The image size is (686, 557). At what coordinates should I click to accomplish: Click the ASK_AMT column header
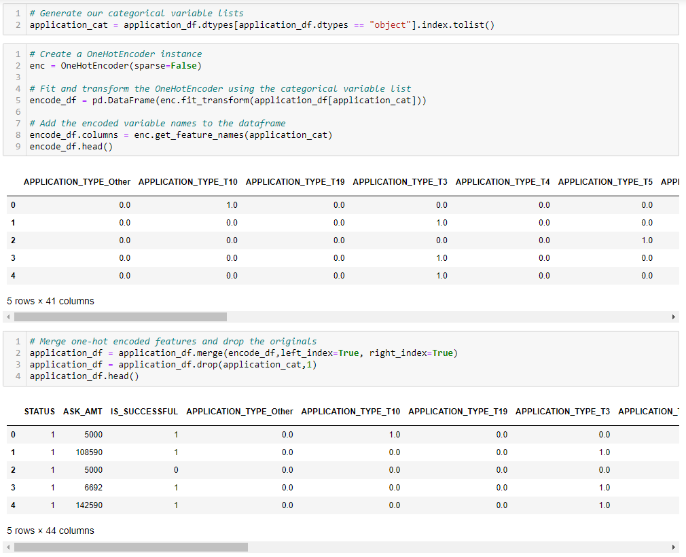click(x=83, y=412)
